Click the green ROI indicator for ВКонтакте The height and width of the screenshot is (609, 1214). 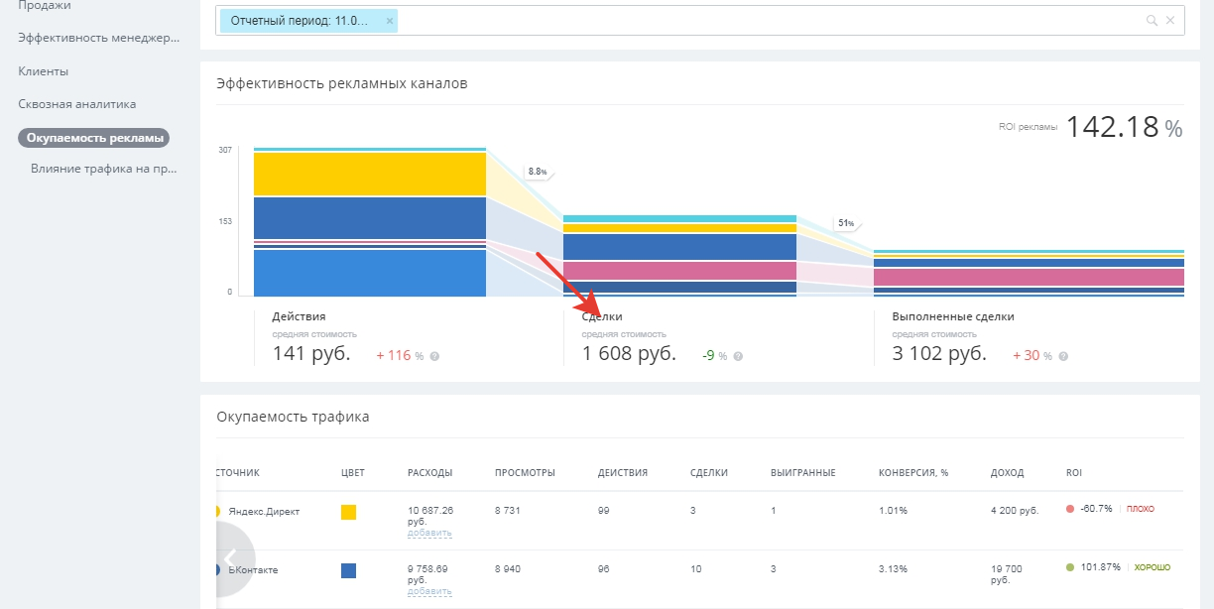[1070, 567]
